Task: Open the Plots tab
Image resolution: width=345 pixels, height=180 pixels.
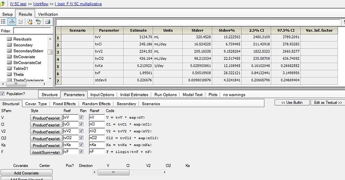Action: (x=213, y=95)
